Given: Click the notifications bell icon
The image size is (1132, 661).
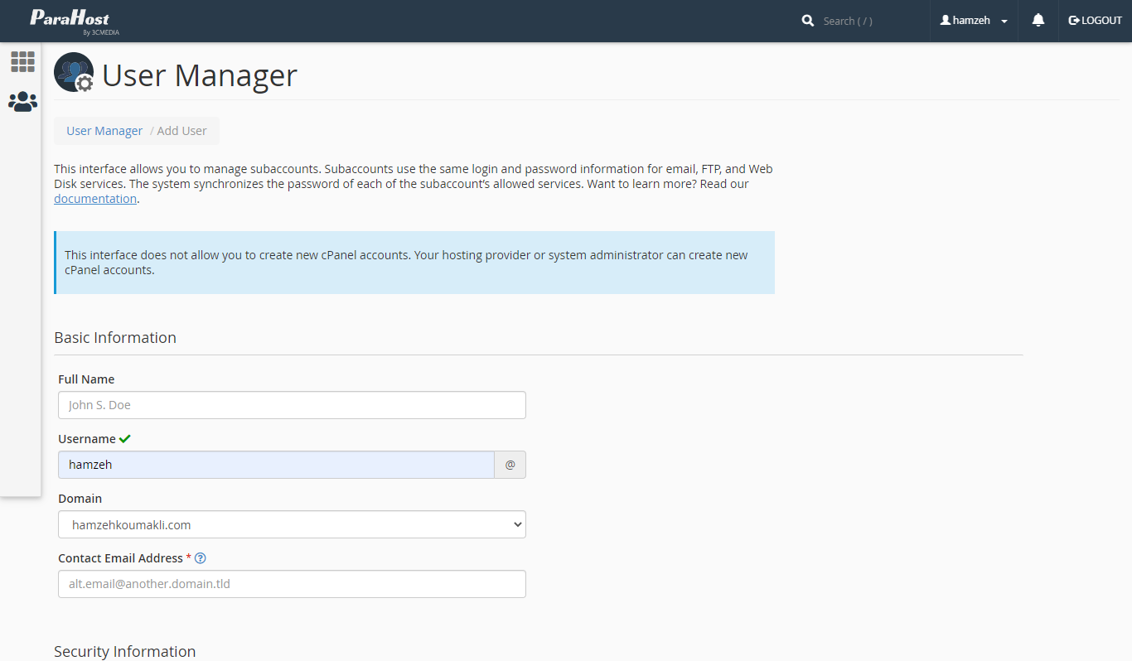Looking at the screenshot, I should point(1038,21).
